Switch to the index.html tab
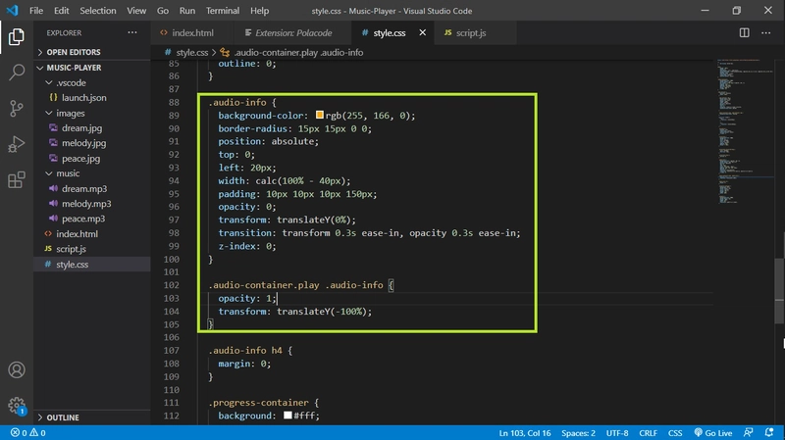785x440 pixels. [x=192, y=32]
